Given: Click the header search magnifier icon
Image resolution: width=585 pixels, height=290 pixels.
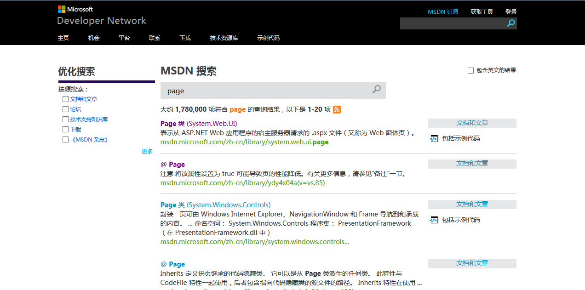Looking at the screenshot, I should 511,23.
